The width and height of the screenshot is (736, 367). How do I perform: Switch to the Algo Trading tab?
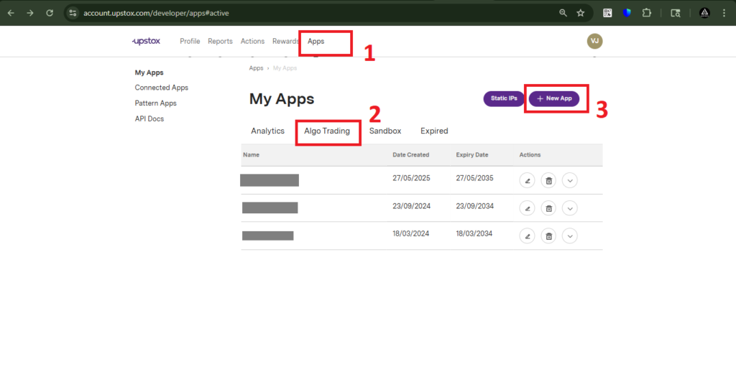pyautogui.click(x=327, y=131)
